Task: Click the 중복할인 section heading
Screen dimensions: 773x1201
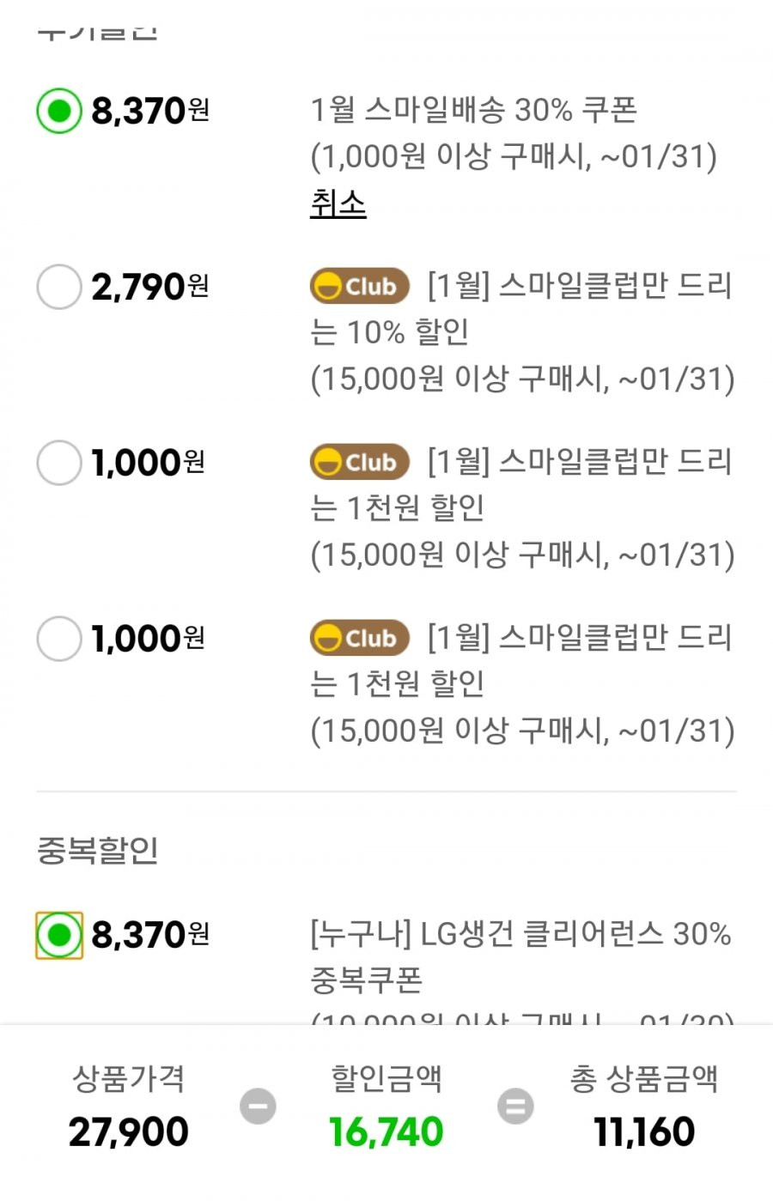Action: click(98, 850)
